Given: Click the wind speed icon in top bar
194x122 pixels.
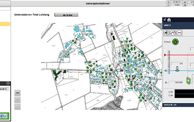Looking at the screenshot, I should [x=168, y=5].
